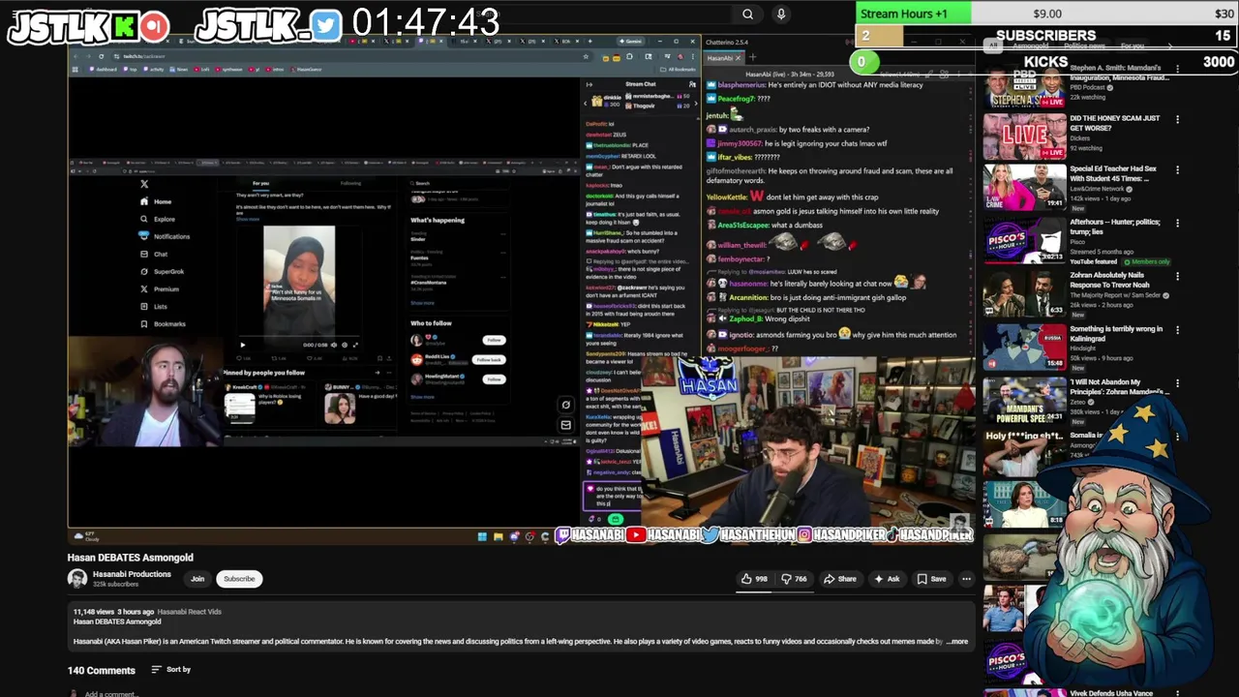Open the Special Ed Teacher video thumbnail
This screenshot has height=697, width=1239.
tap(1024, 187)
